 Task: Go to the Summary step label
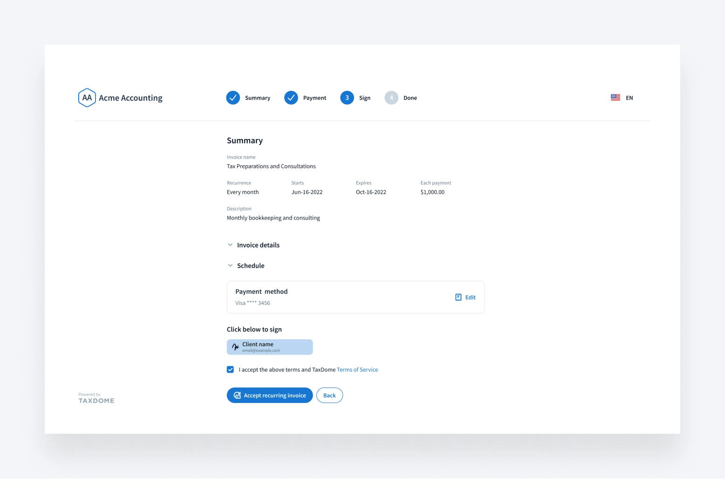coord(258,98)
